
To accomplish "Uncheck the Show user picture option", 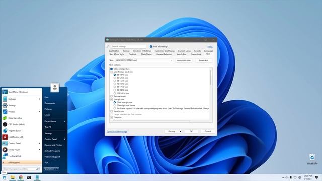I will [x=112, y=69].
